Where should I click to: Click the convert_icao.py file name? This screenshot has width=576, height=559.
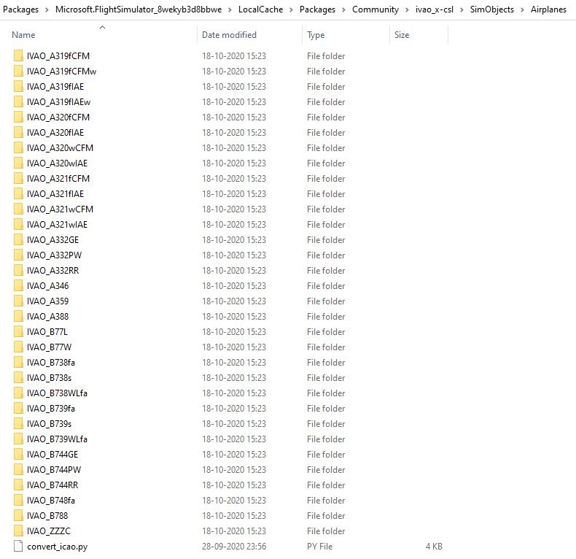click(58, 547)
